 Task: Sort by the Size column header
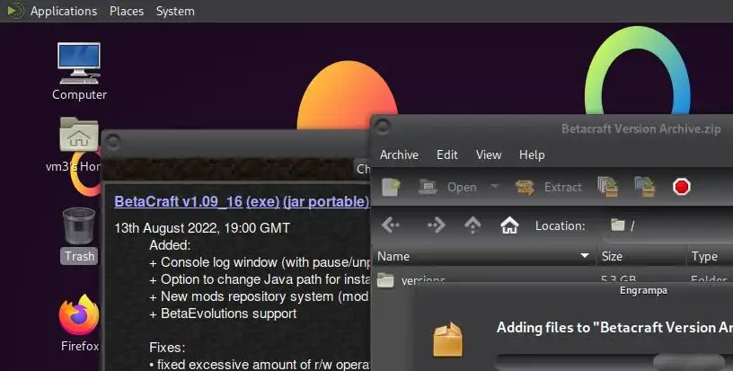(640, 256)
